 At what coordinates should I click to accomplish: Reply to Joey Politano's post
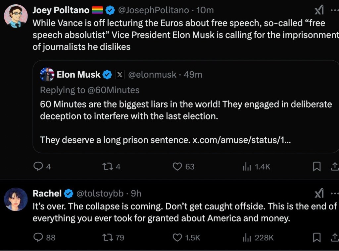(38, 166)
